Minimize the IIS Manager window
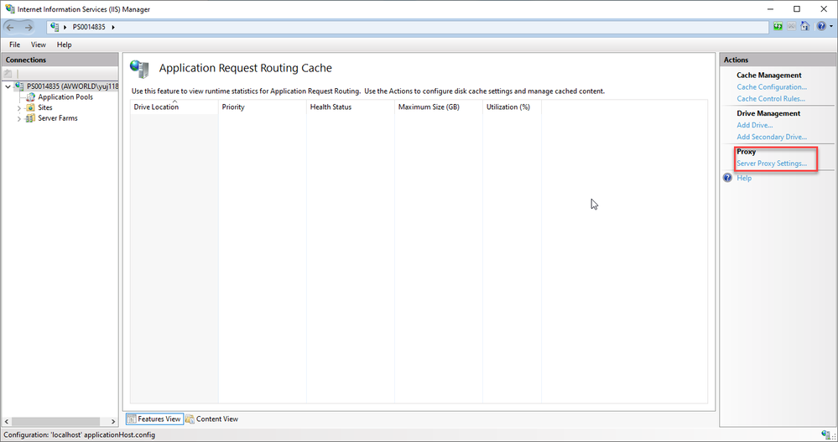The height and width of the screenshot is (442, 838). click(x=771, y=9)
